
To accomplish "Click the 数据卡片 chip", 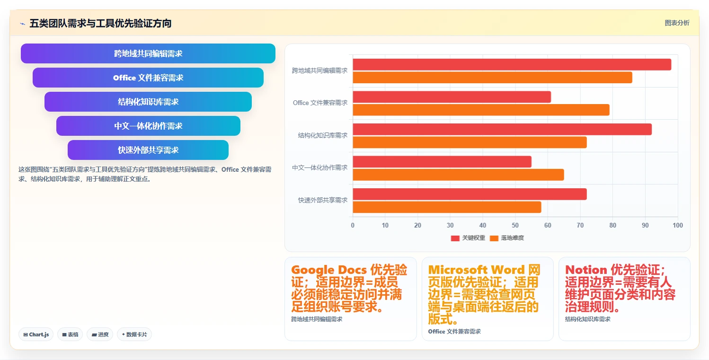I will (x=134, y=334).
